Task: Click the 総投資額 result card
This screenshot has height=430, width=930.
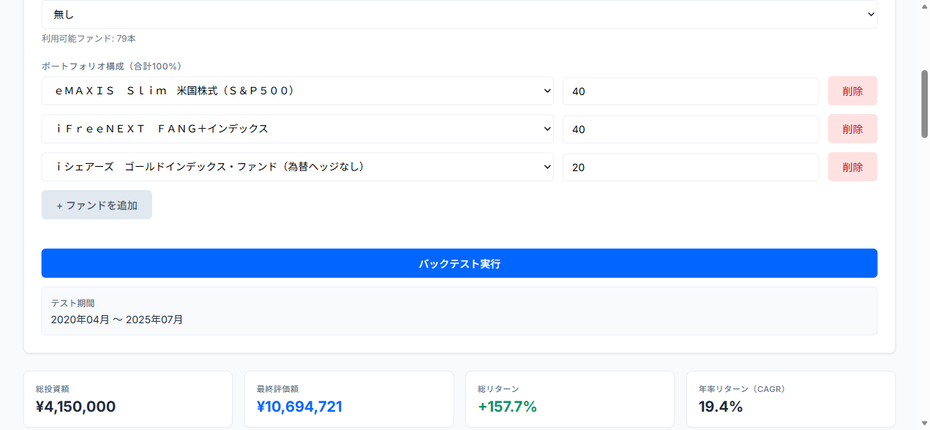Action: (x=128, y=399)
